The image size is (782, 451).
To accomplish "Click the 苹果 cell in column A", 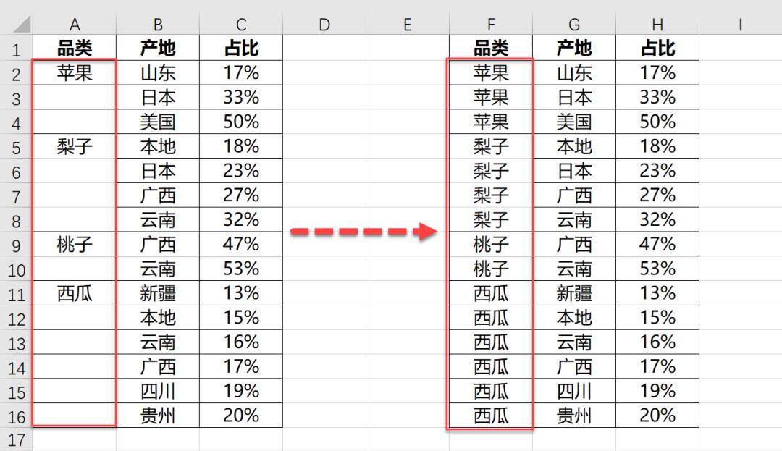I will [75, 72].
